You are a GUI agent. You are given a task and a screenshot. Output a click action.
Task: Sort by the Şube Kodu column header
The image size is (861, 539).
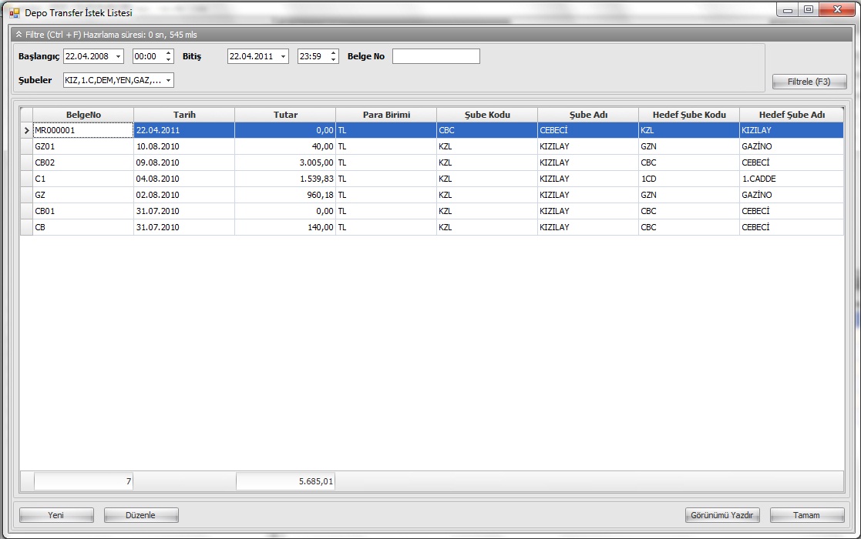click(x=488, y=115)
